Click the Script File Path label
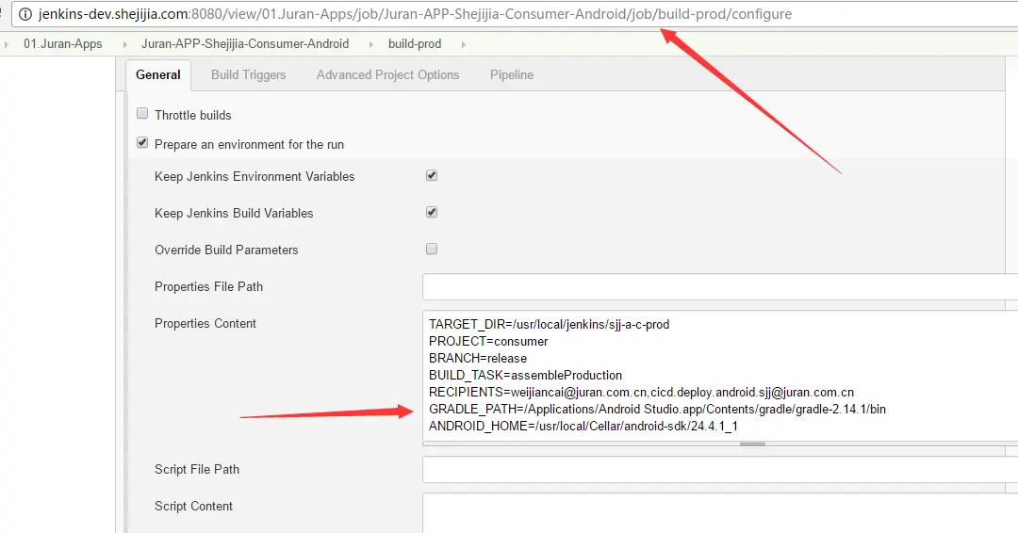Image resolution: width=1018 pixels, height=533 pixels. click(x=197, y=469)
